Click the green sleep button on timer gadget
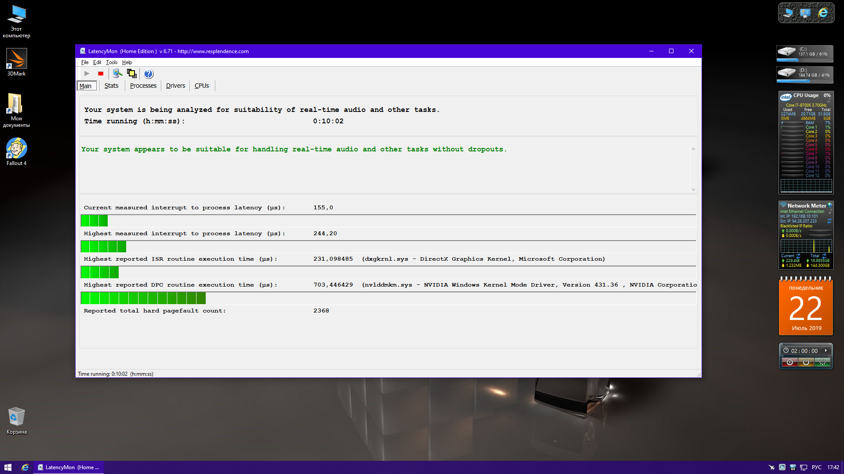The image size is (844, 474). point(822,362)
